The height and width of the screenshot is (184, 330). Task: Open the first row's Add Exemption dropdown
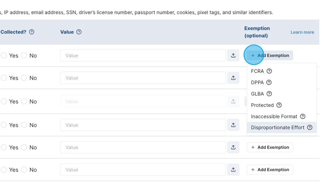270,56
